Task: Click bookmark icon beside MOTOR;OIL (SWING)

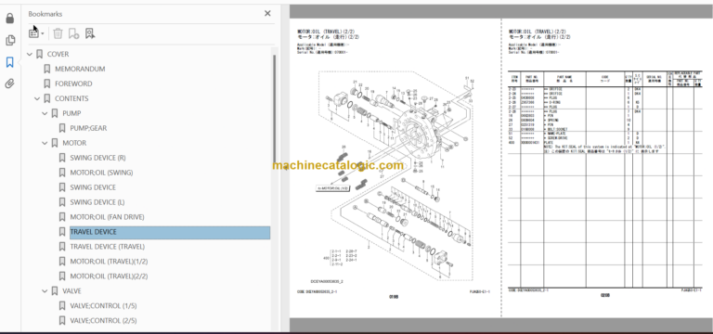Action: pyautogui.click(x=62, y=173)
